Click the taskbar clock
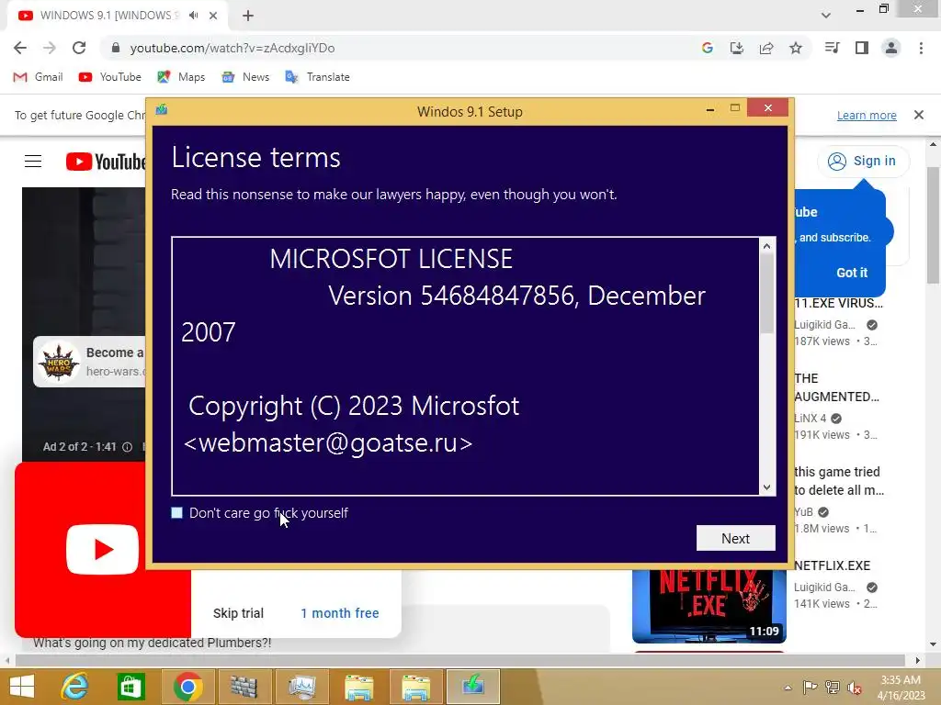Image resolution: width=941 pixels, height=705 pixels. [x=901, y=687]
